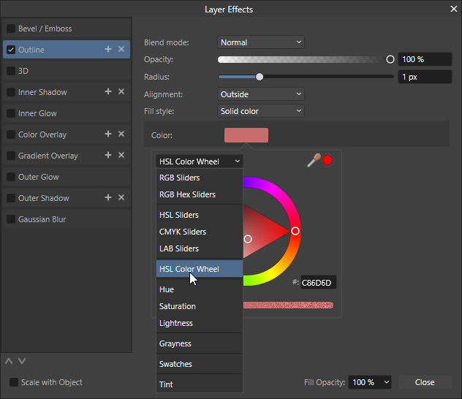
Task: Open the Blend mode Normal dropdown
Action: pyautogui.click(x=261, y=42)
